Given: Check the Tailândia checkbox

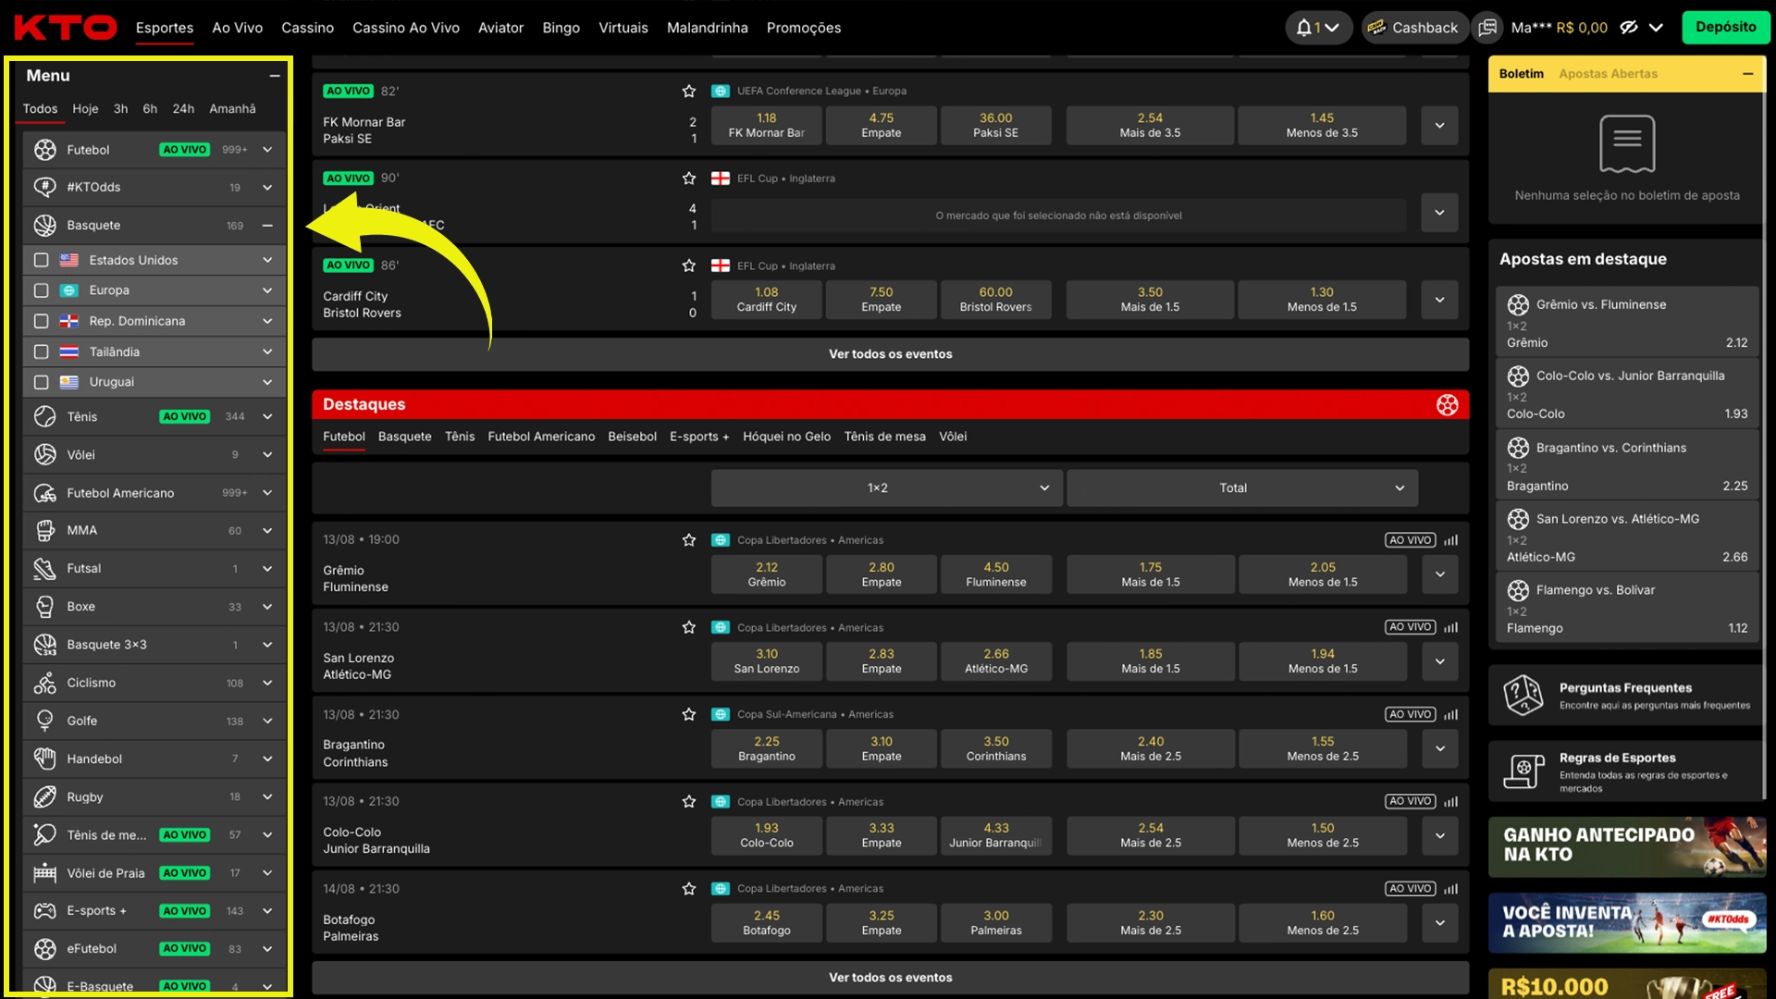Looking at the screenshot, I should (x=41, y=351).
